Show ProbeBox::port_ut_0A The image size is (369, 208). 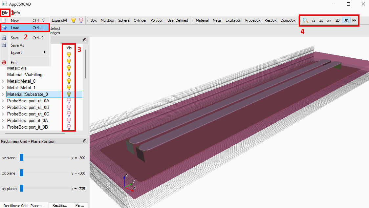tap(69, 101)
